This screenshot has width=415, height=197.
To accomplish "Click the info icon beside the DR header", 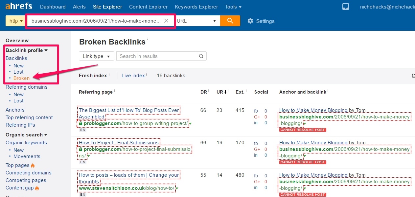I will click(208, 91).
